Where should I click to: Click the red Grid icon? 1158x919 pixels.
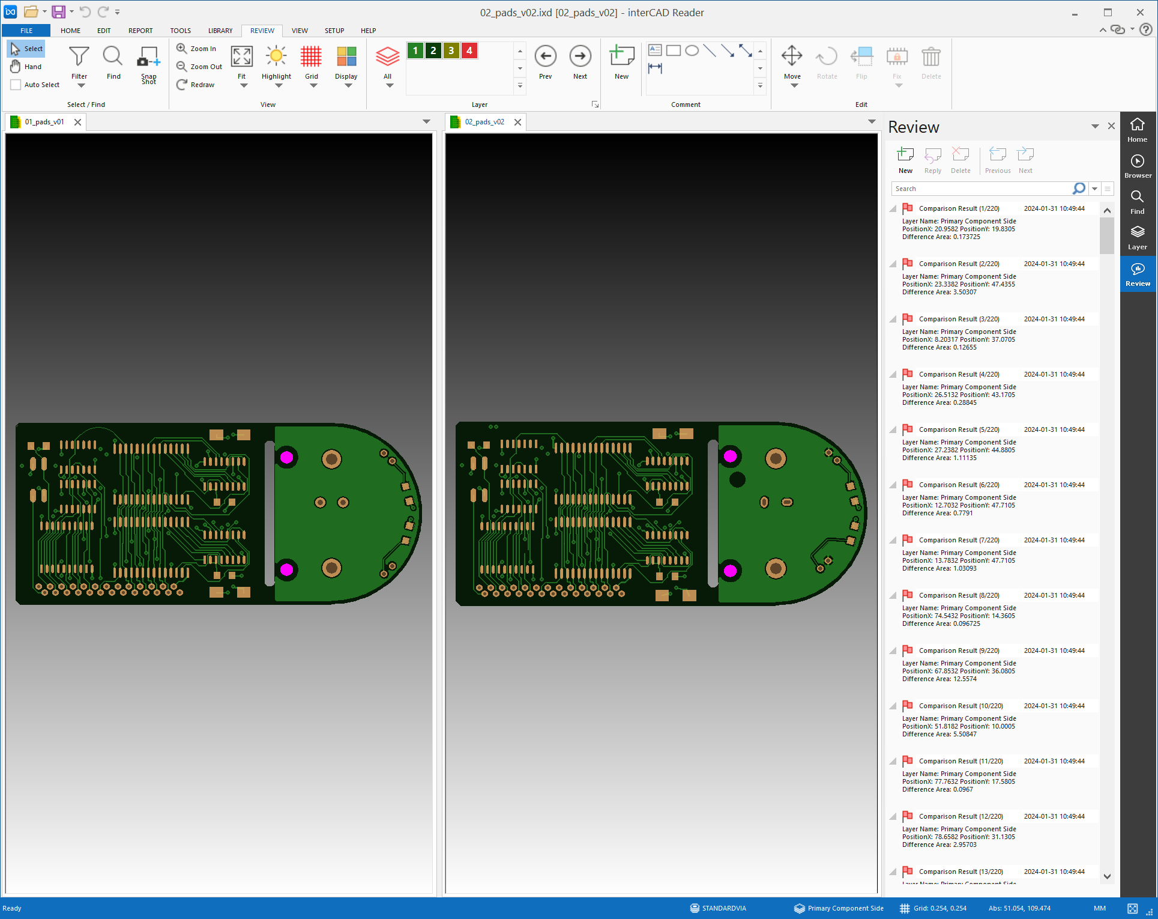click(311, 56)
